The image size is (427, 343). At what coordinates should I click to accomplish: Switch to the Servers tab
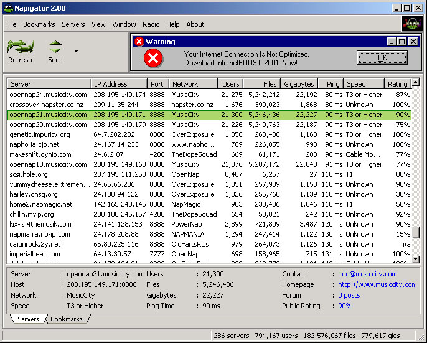pyautogui.click(x=28, y=319)
